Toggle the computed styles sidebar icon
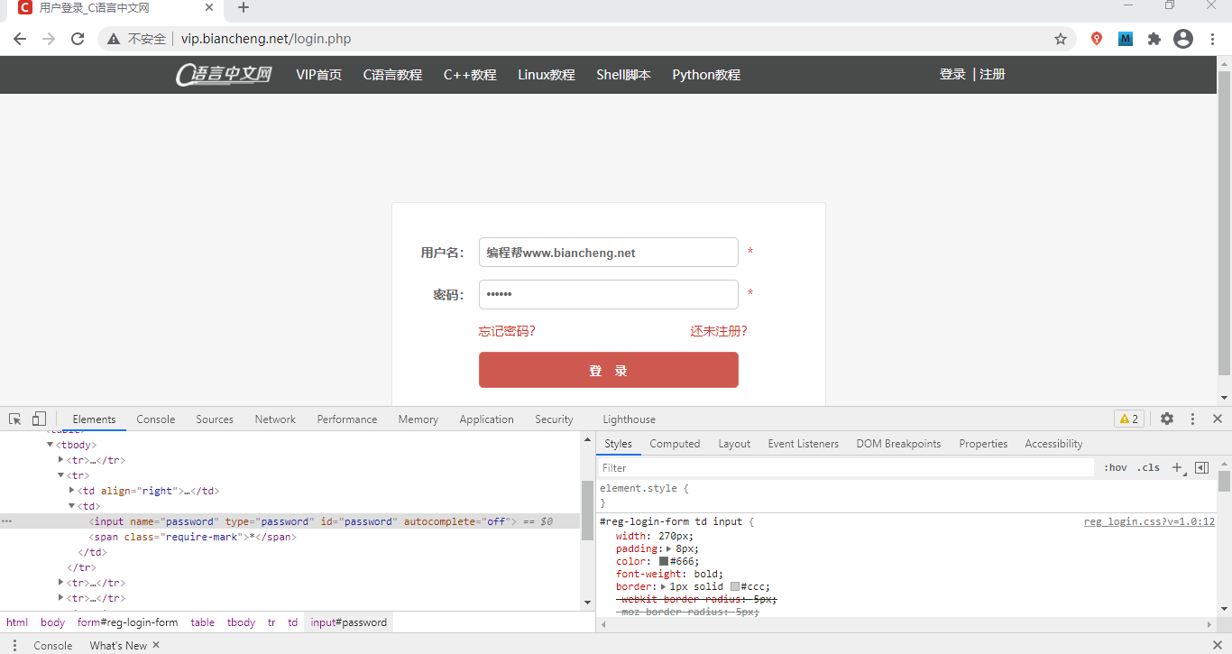This screenshot has width=1232, height=654. pos(1201,467)
